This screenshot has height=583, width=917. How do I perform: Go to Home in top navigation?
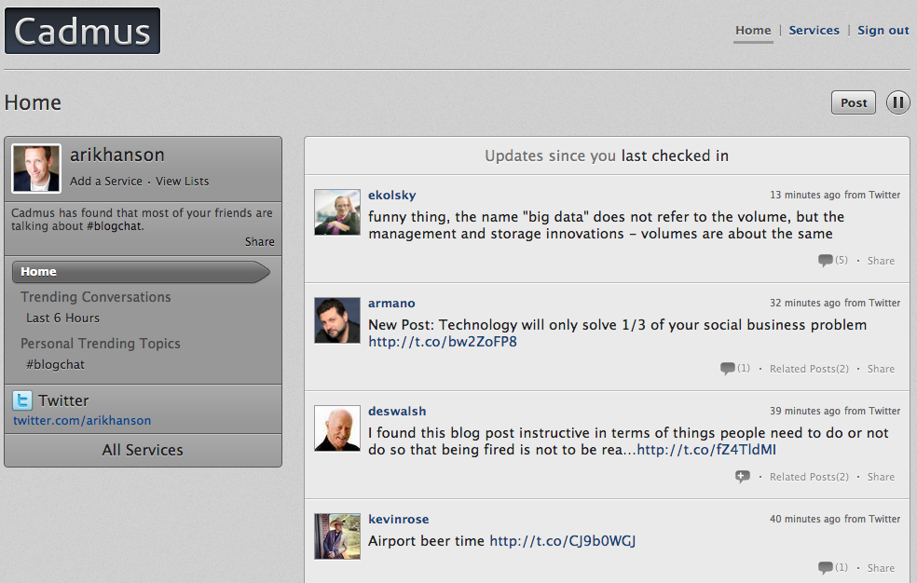click(753, 31)
